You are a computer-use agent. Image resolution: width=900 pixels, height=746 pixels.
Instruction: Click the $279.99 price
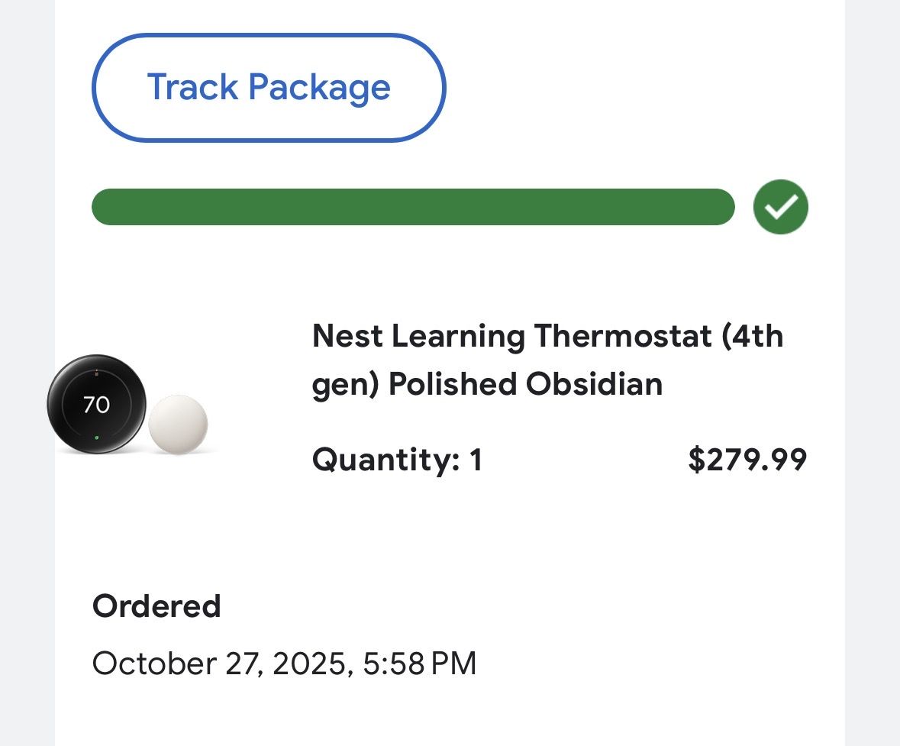tap(747, 460)
